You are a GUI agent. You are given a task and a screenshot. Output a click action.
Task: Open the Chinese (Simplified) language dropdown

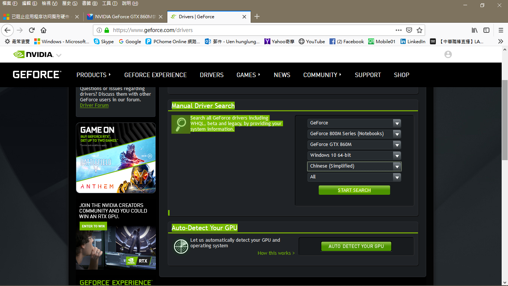click(x=354, y=166)
